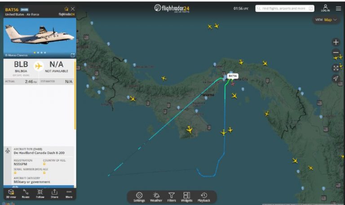Open the More options in flight panel
The width and height of the screenshot is (345, 205).
[69, 194]
